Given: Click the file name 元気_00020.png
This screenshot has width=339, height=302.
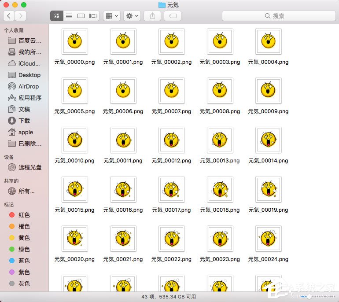Looking at the screenshot, I should point(74,259).
